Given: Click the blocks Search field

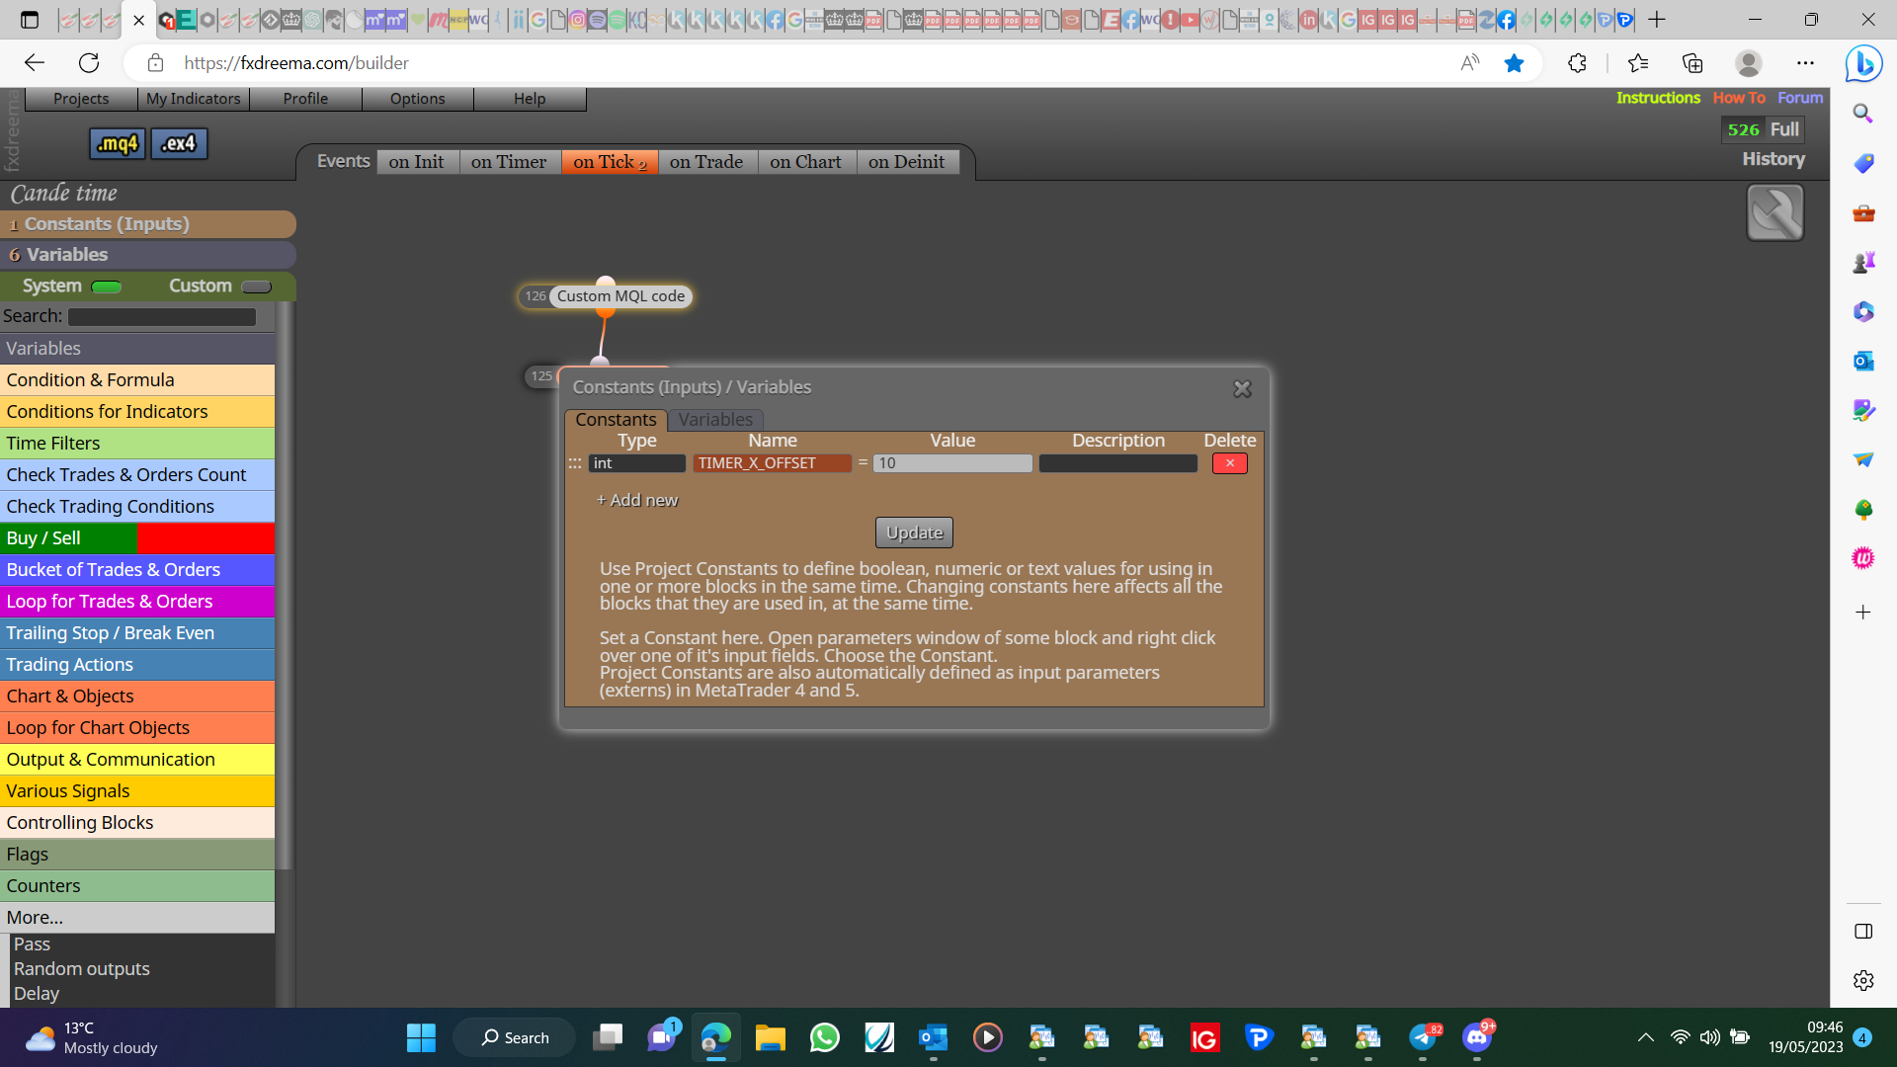Looking at the screenshot, I should pos(162,317).
